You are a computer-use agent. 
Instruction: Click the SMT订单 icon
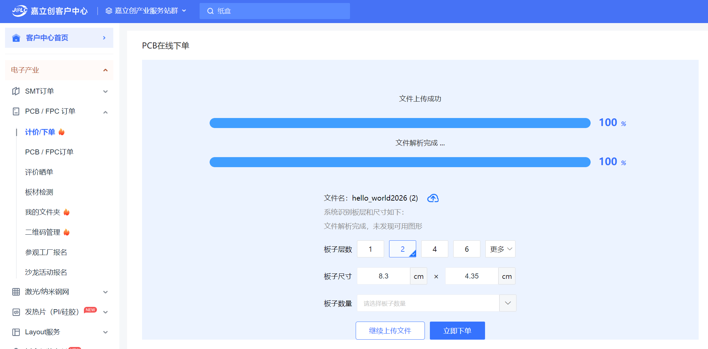(x=16, y=91)
